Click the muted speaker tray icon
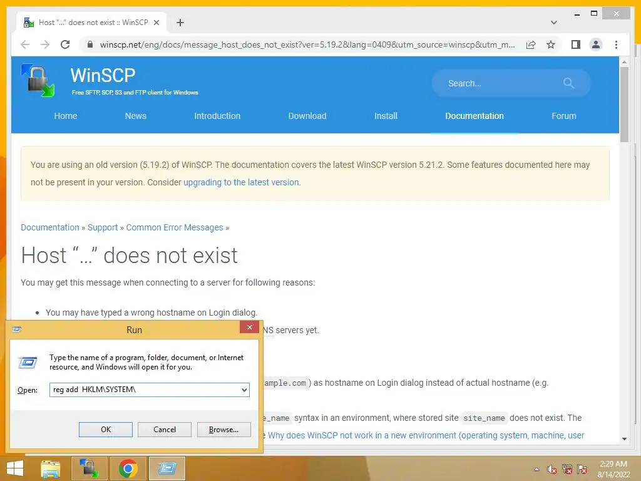 (552, 469)
